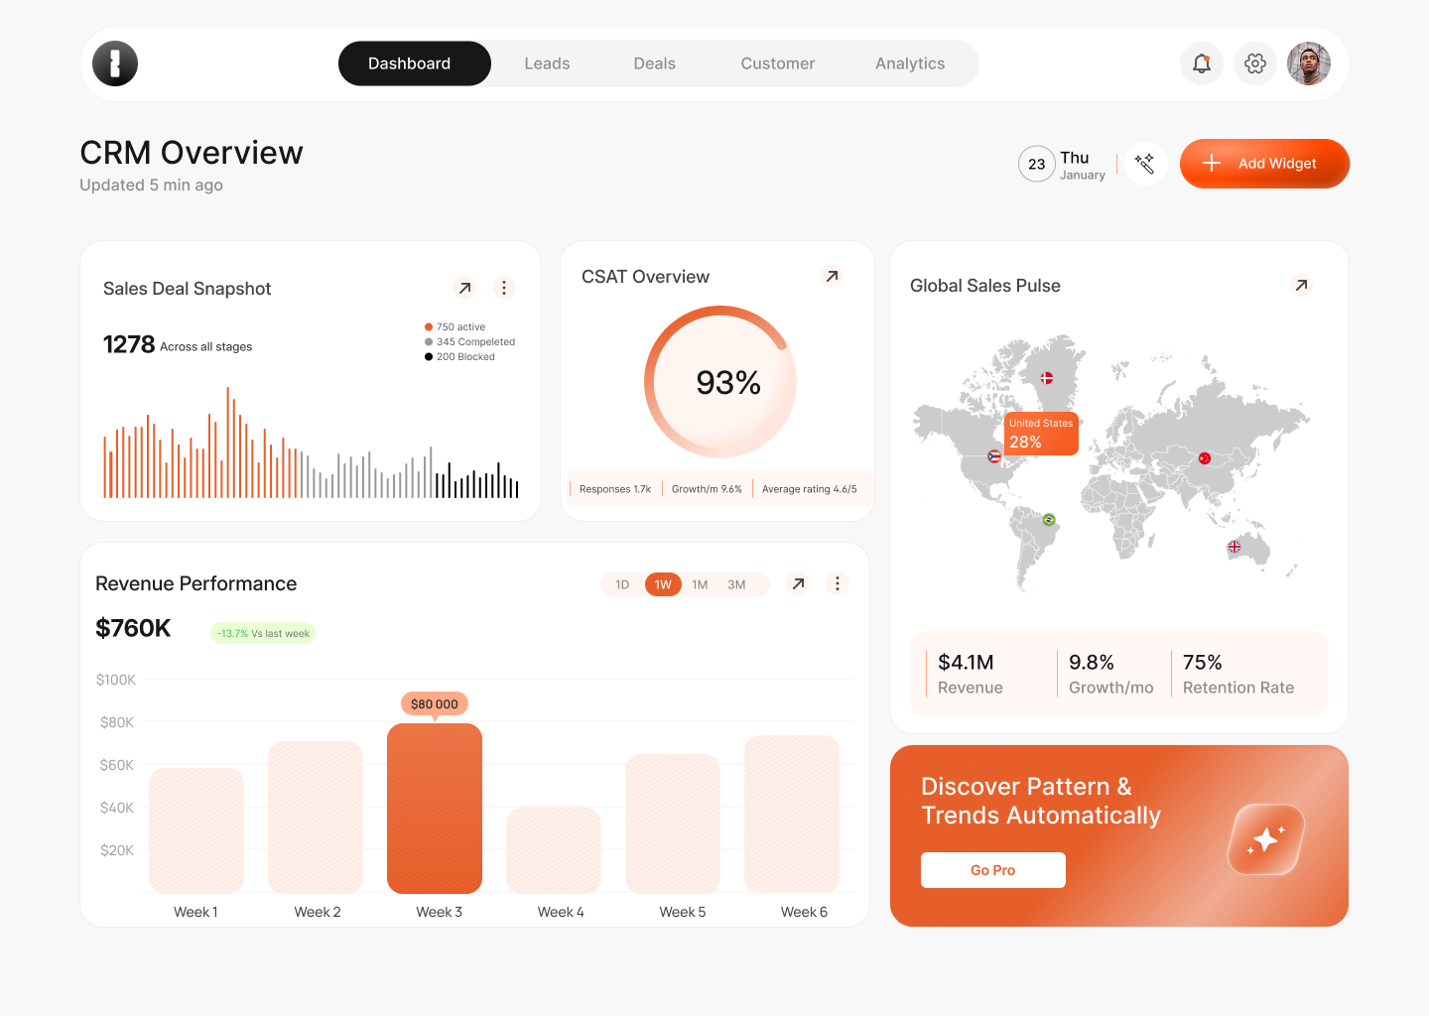The height and width of the screenshot is (1016, 1429).
Task: Switch to the Deals tab
Action: pyautogui.click(x=654, y=63)
